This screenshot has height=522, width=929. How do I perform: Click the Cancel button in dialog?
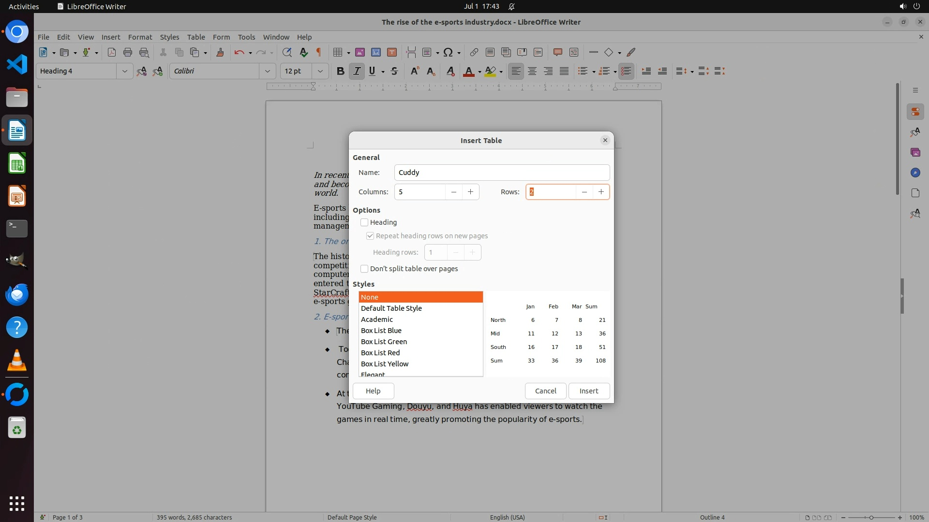(x=545, y=391)
